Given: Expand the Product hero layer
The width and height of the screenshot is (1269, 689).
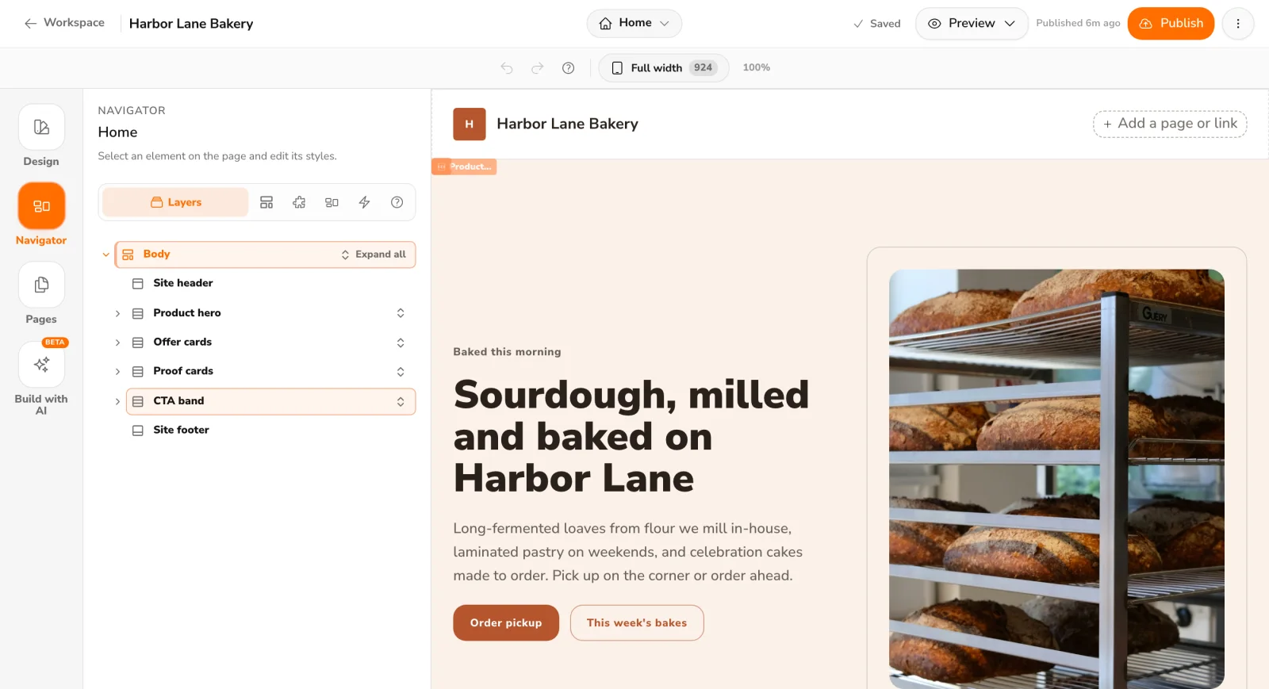Looking at the screenshot, I should click(x=117, y=313).
